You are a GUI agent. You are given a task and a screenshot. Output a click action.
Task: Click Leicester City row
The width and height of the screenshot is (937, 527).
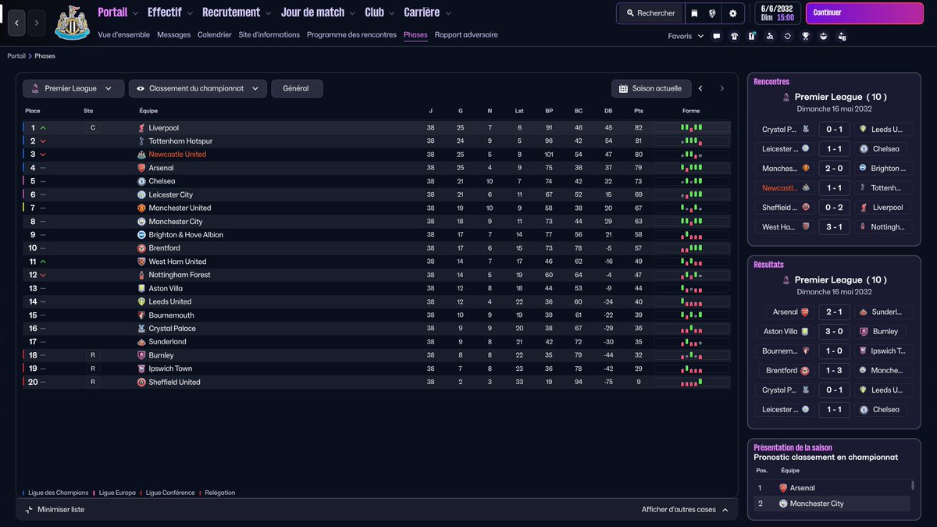click(x=376, y=194)
